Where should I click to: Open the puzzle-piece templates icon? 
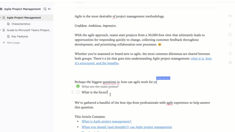pos(230,35)
